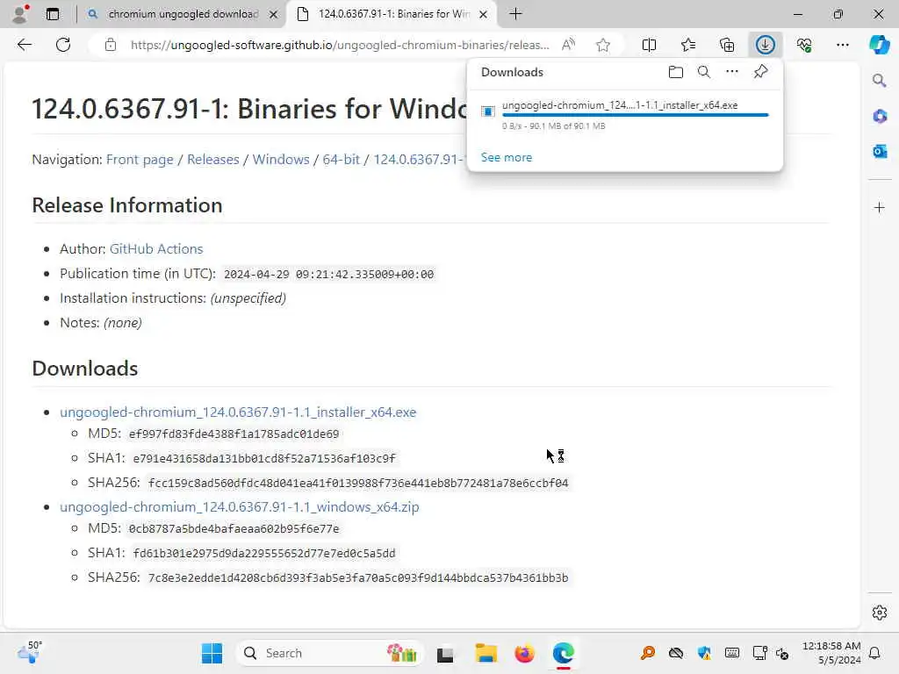
Task: Open the magnifier key tray icon
Action: click(x=648, y=653)
